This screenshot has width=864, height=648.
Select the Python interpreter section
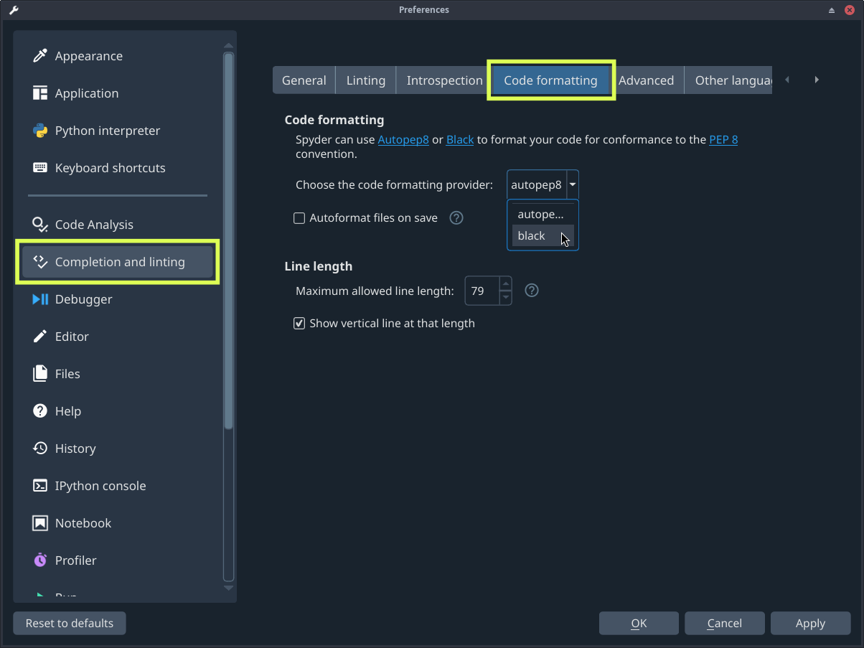pyautogui.click(x=107, y=130)
